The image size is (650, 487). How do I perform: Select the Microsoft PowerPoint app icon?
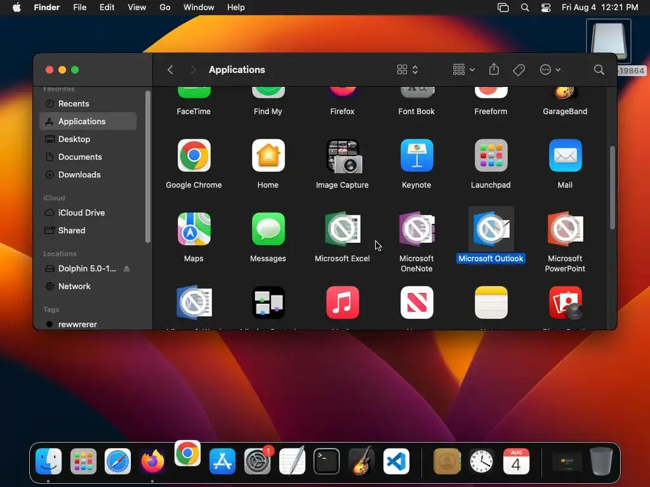[565, 229]
